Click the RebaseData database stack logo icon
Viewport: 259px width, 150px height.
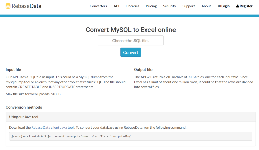(8, 6)
